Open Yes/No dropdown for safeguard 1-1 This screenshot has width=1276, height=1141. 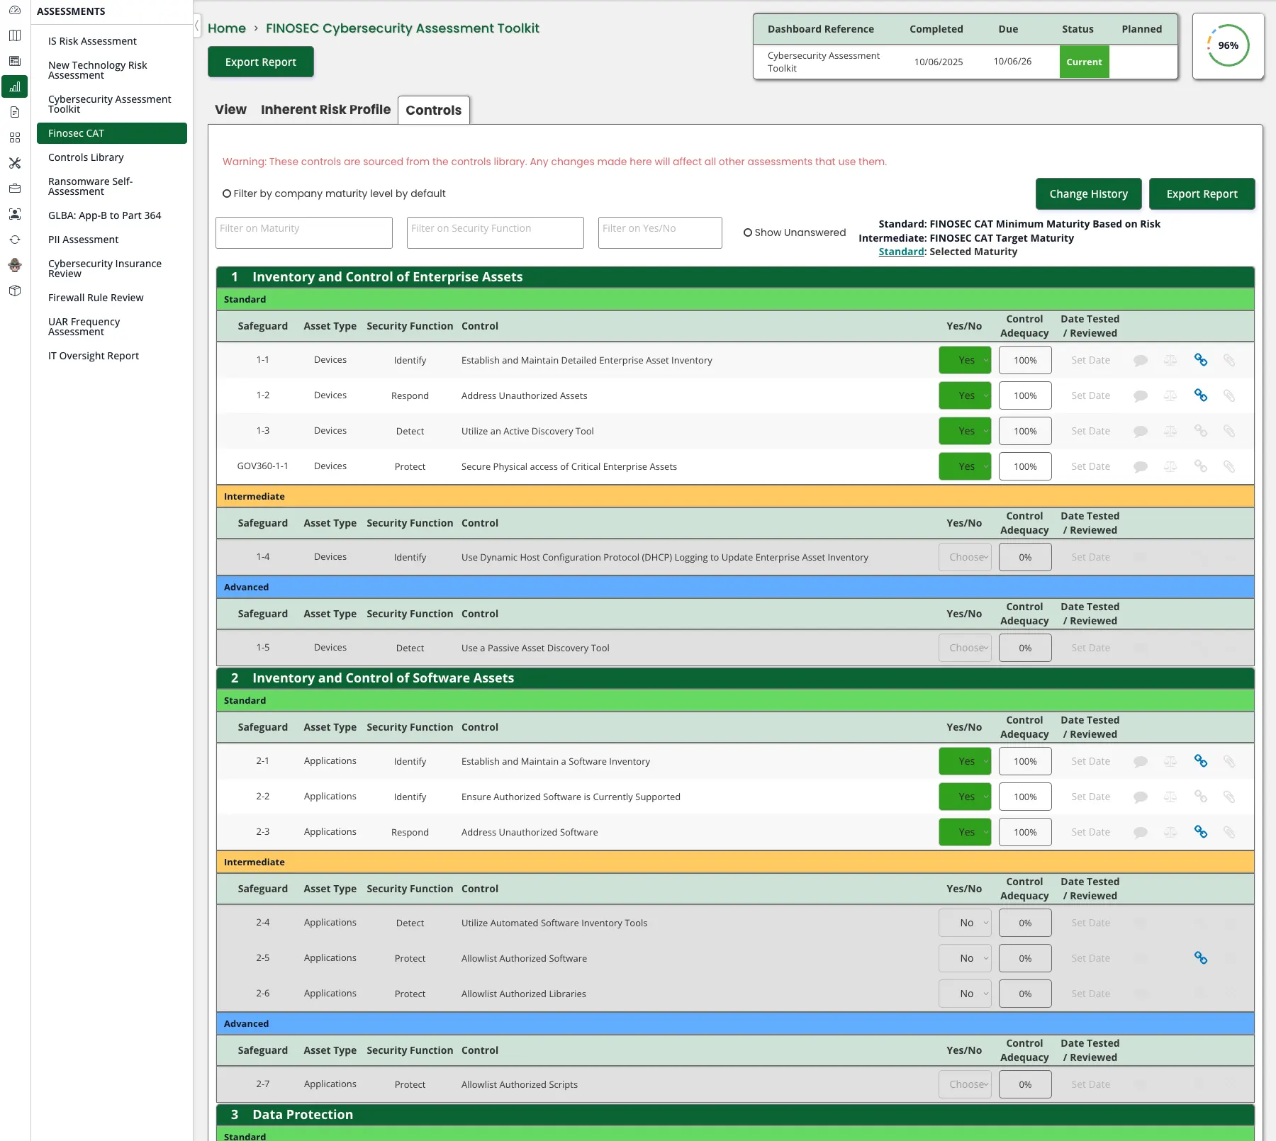coord(965,360)
